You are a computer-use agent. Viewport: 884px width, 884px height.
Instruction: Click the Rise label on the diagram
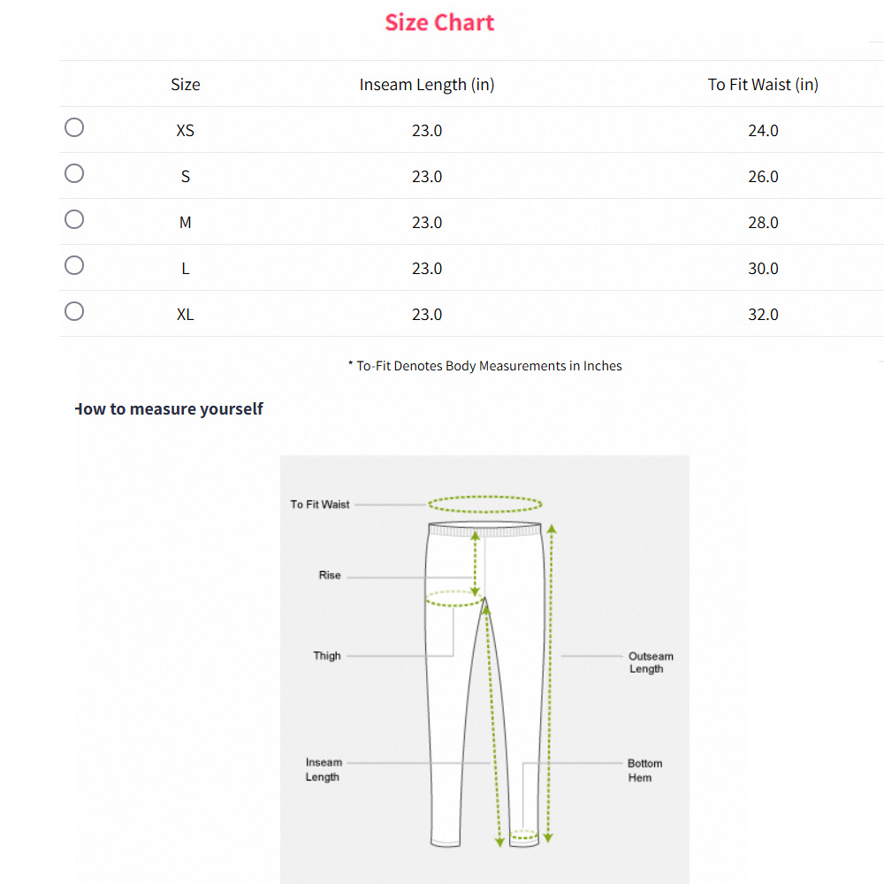[x=329, y=575]
